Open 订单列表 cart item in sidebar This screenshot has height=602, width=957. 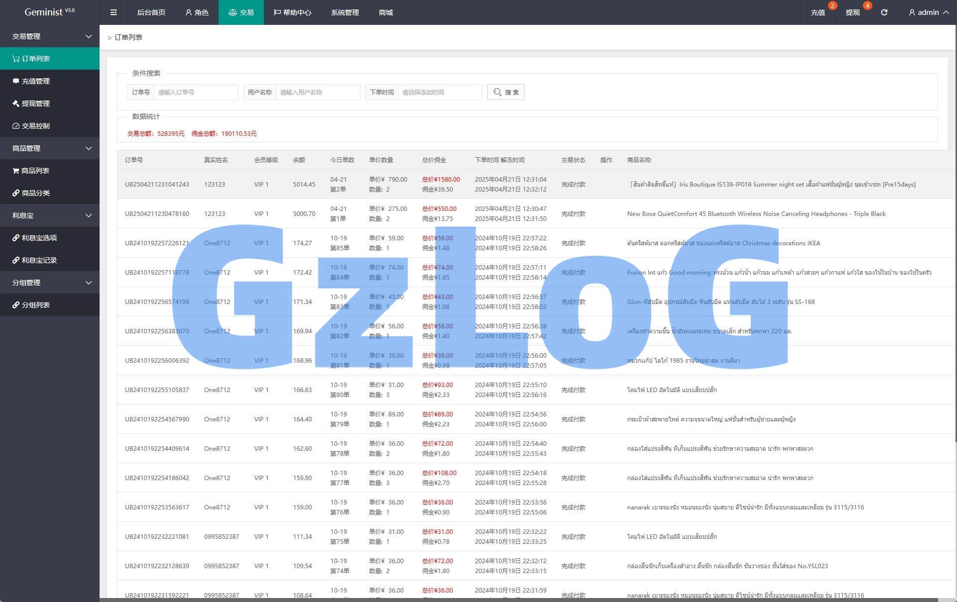36,59
